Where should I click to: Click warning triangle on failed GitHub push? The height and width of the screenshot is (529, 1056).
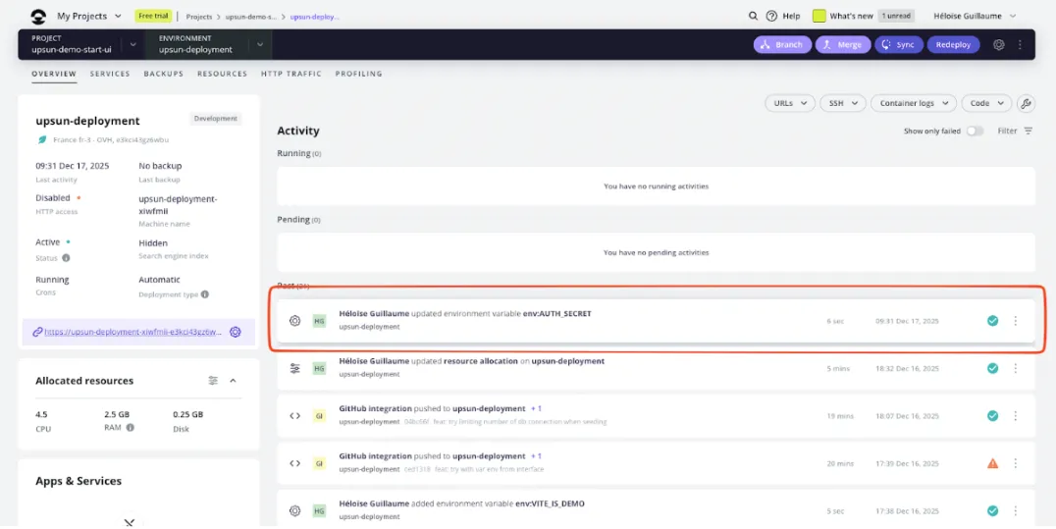coord(992,463)
